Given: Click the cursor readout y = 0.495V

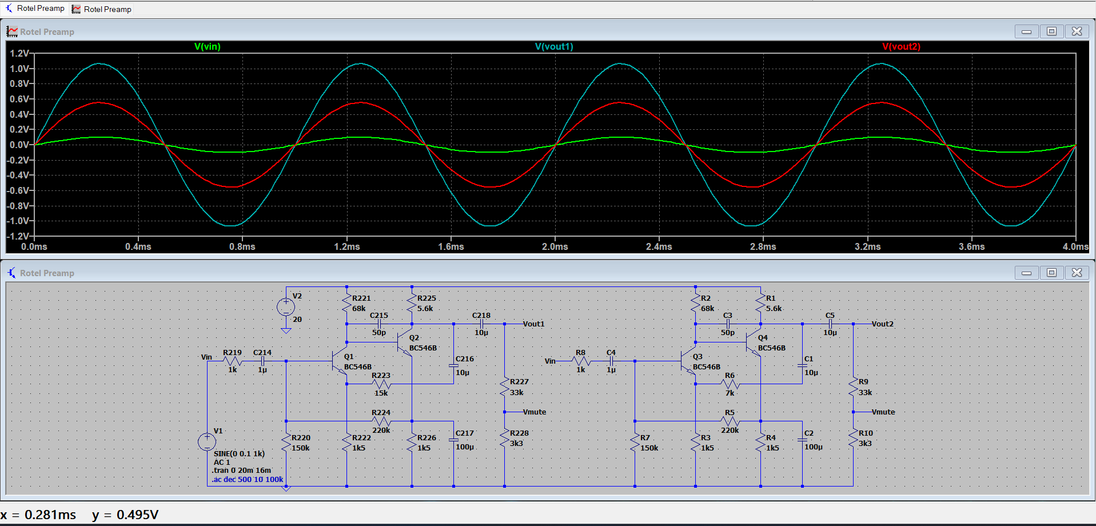Looking at the screenshot, I should point(125,515).
